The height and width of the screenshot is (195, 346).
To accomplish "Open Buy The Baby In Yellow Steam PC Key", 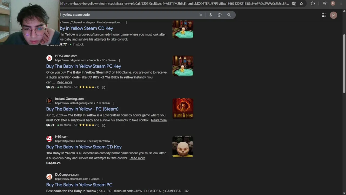I will pyautogui.click(x=84, y=66).
